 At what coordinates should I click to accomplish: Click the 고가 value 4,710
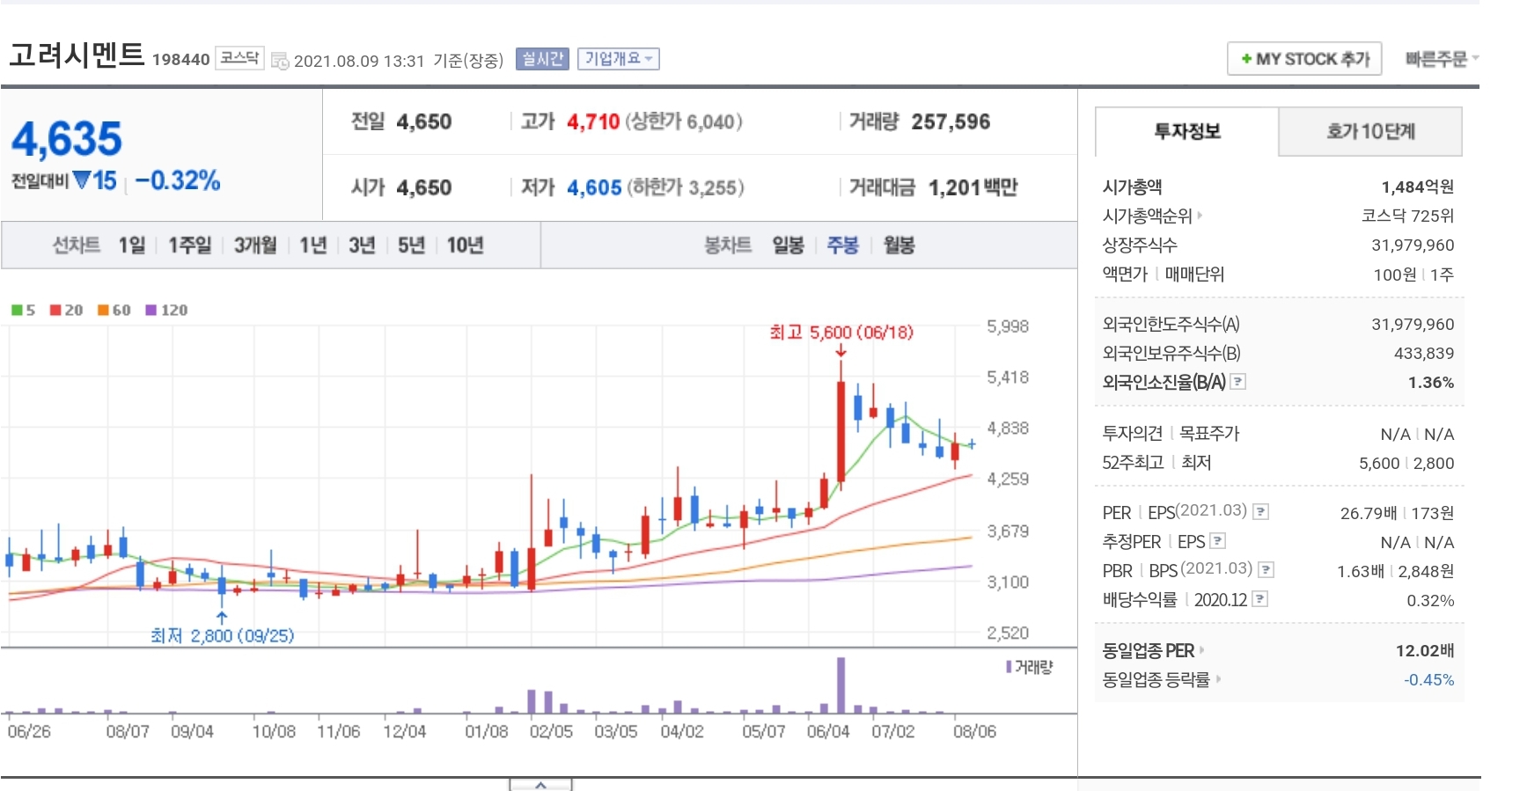pyautogui.click(x=593, y=121)
